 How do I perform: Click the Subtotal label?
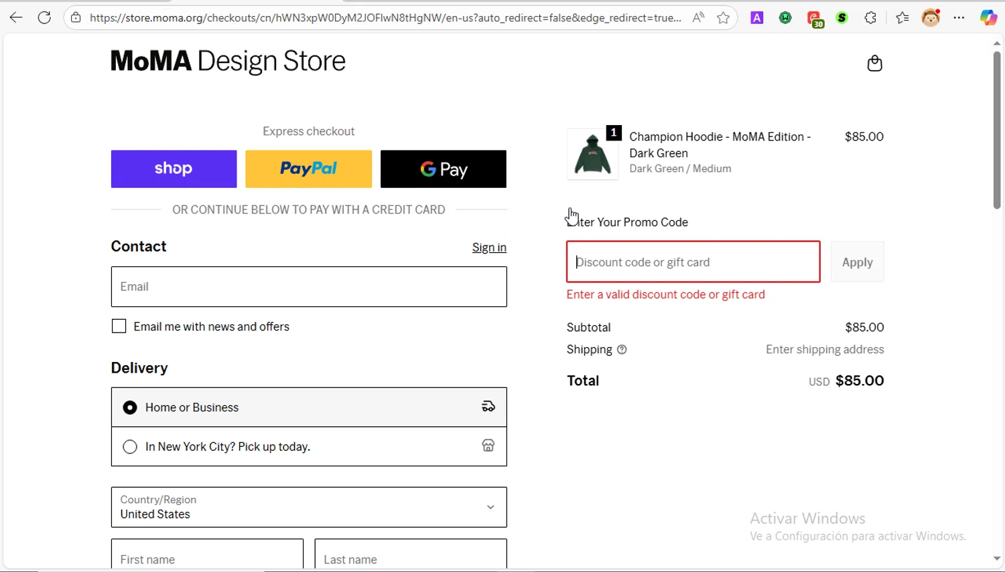pos(588,327)
